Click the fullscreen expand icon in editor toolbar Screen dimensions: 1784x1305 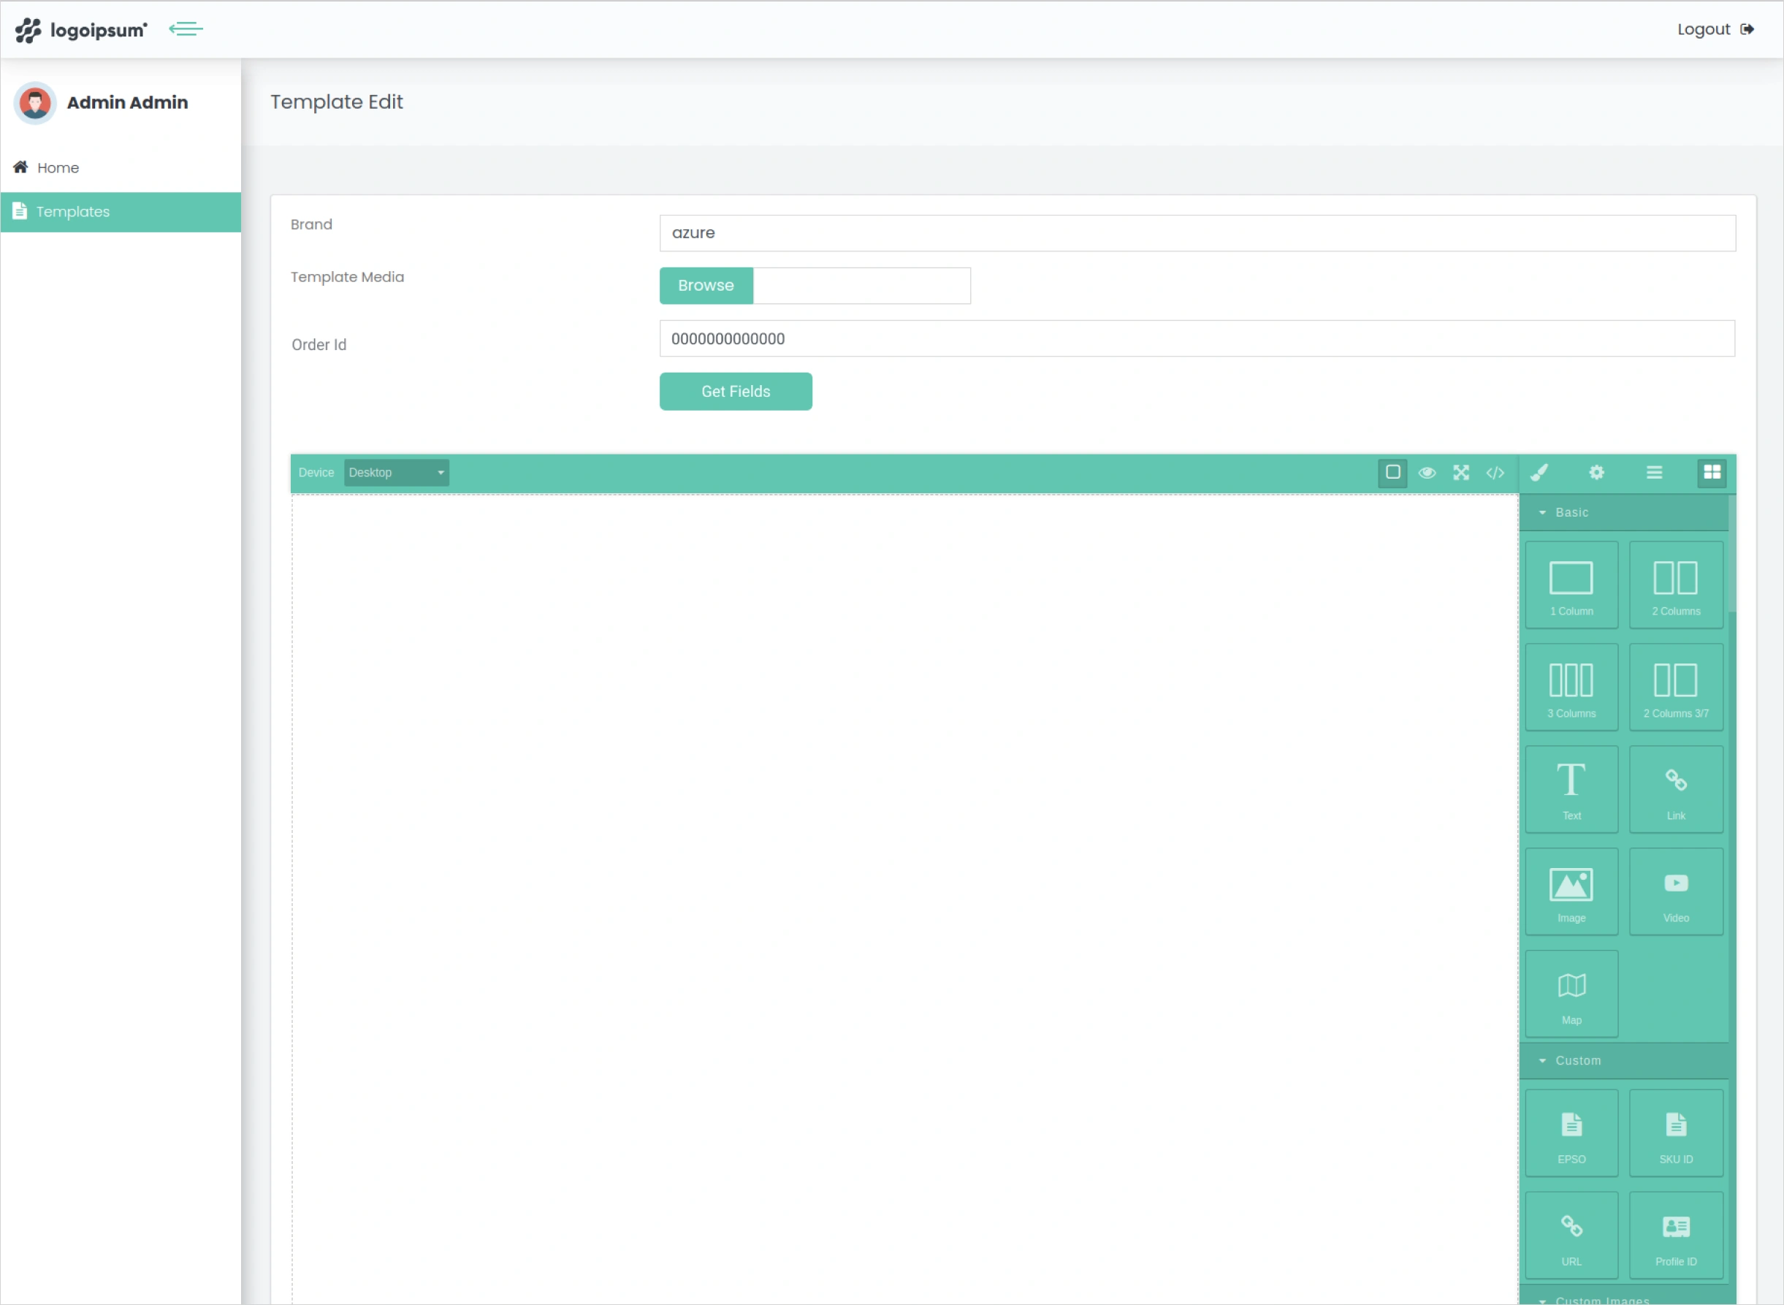coord(1461,473)
